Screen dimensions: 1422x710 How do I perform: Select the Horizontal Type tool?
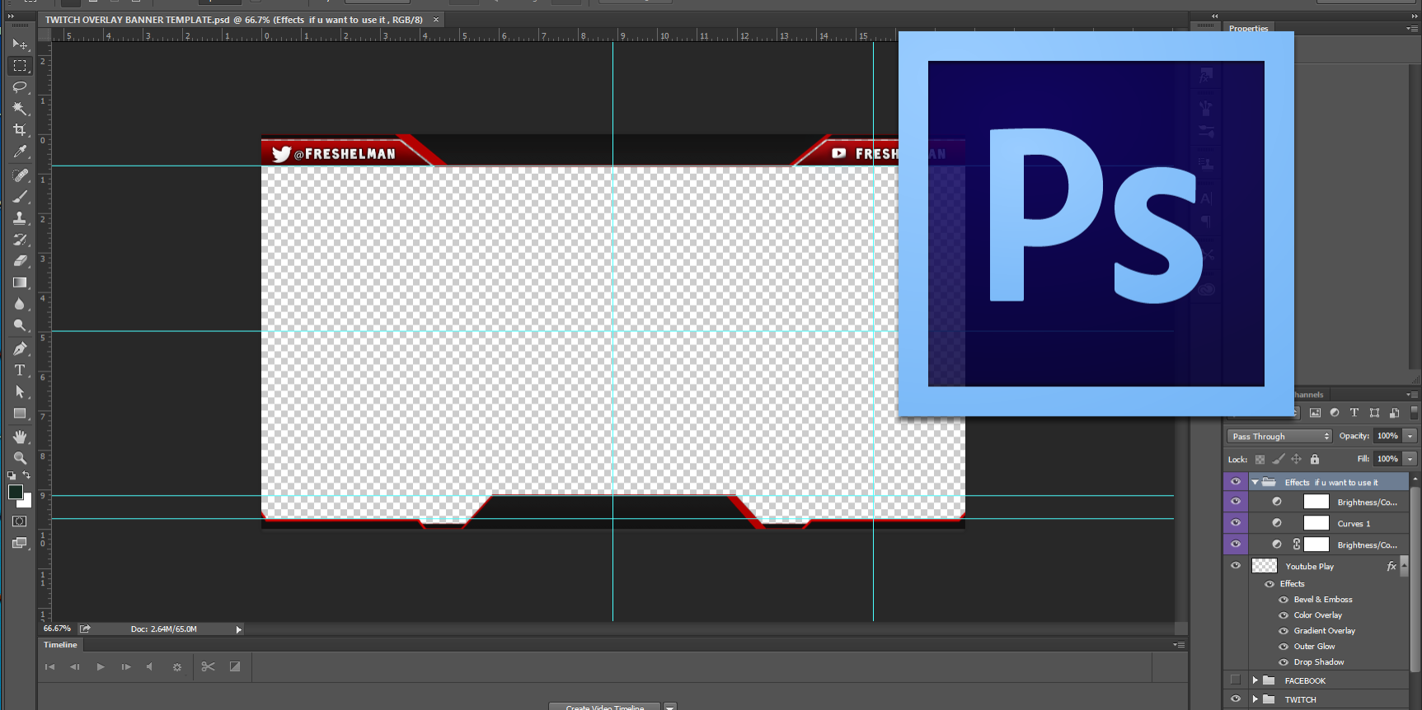coord(20,371)
